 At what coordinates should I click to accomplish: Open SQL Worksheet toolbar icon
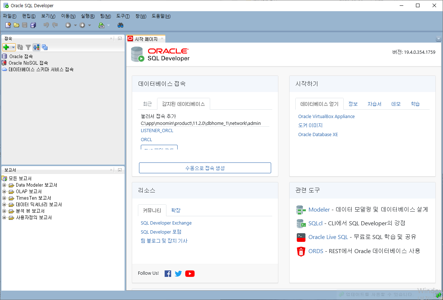point(101,25)
